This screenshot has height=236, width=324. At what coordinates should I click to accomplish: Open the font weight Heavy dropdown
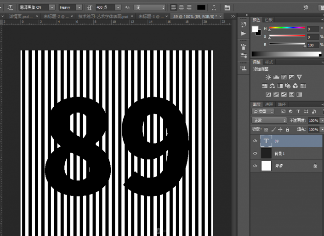pyautogui.click(x=79, y=8)
